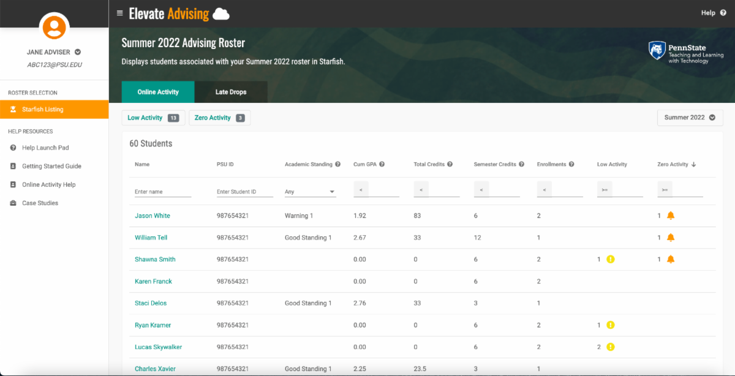735x376 pixels.
Task: Click the Academic Standing help icon
Action: pyautogui.click(x=337, y=164)
